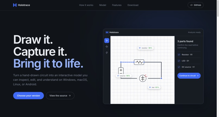Select the wire tool icon in preview sidebar

(107, 47)
